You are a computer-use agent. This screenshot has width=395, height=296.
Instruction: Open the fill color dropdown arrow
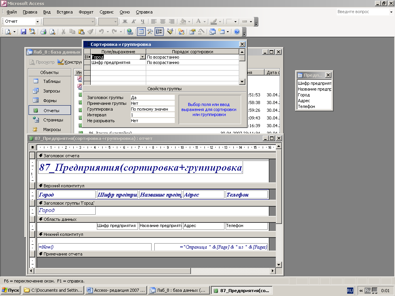(189, 22)
